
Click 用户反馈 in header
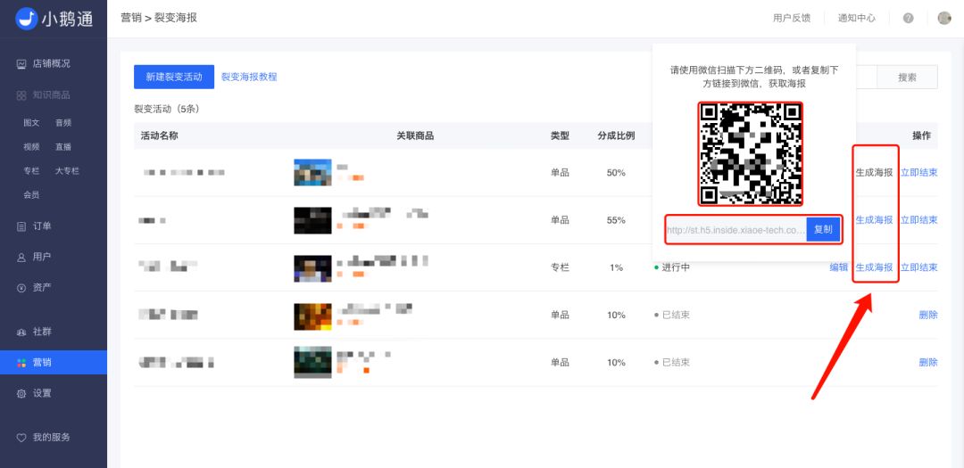(792, 18)
